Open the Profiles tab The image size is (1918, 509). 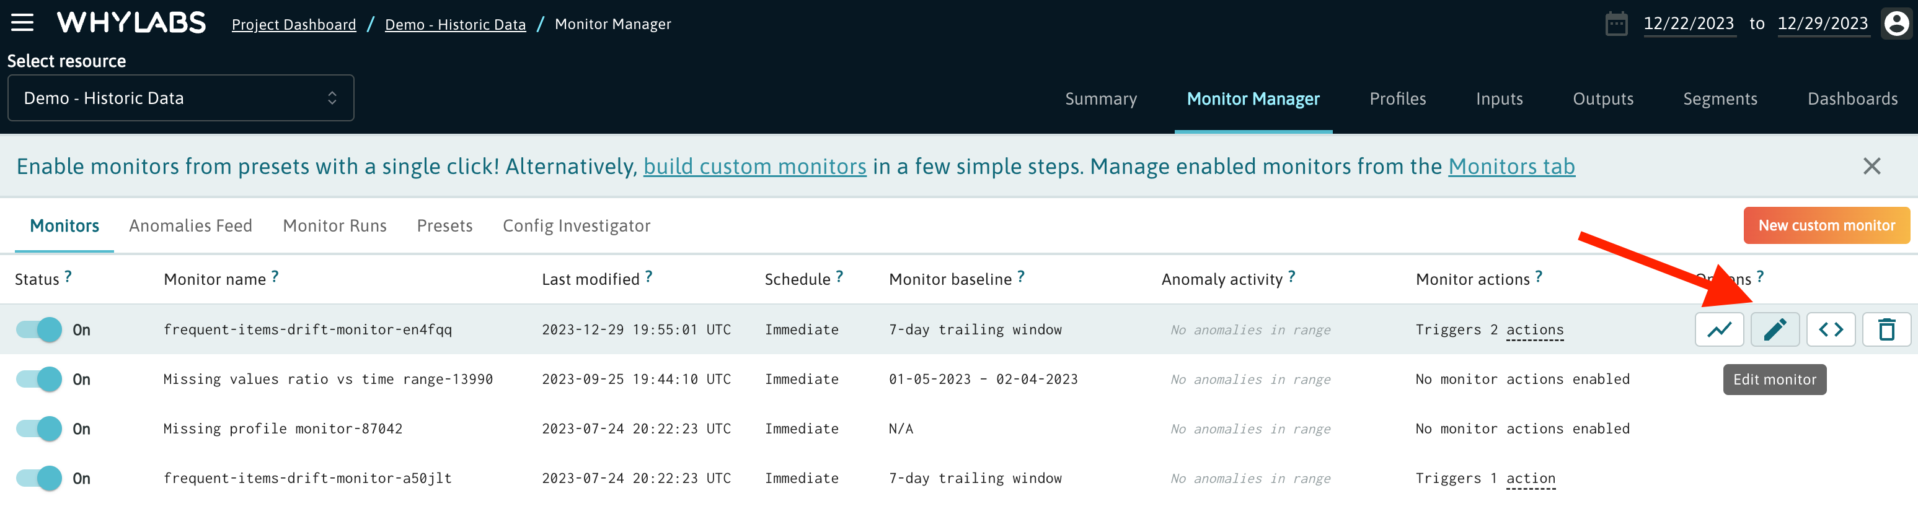coord(1397,99)
